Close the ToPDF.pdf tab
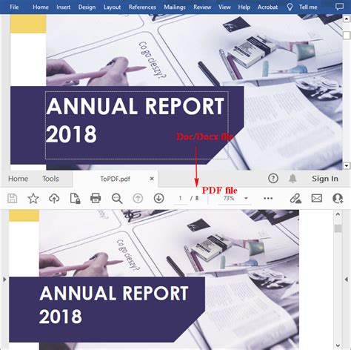The height and width of the screenshot is (350, 351). (x=152, y=178)
